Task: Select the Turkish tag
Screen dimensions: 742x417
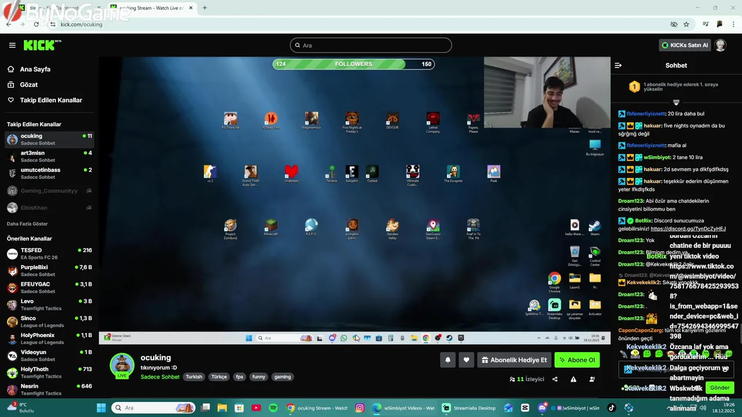Action: click(x=194, y=377)
